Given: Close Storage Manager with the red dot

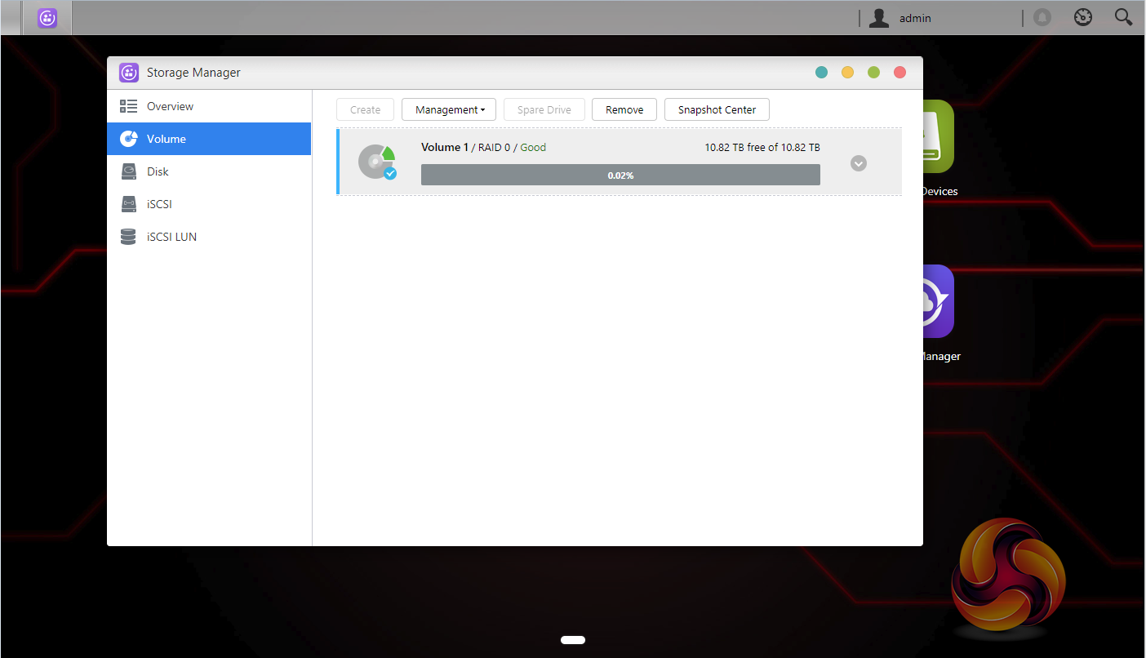Looking at the screenshot, I should coord(899,73).
